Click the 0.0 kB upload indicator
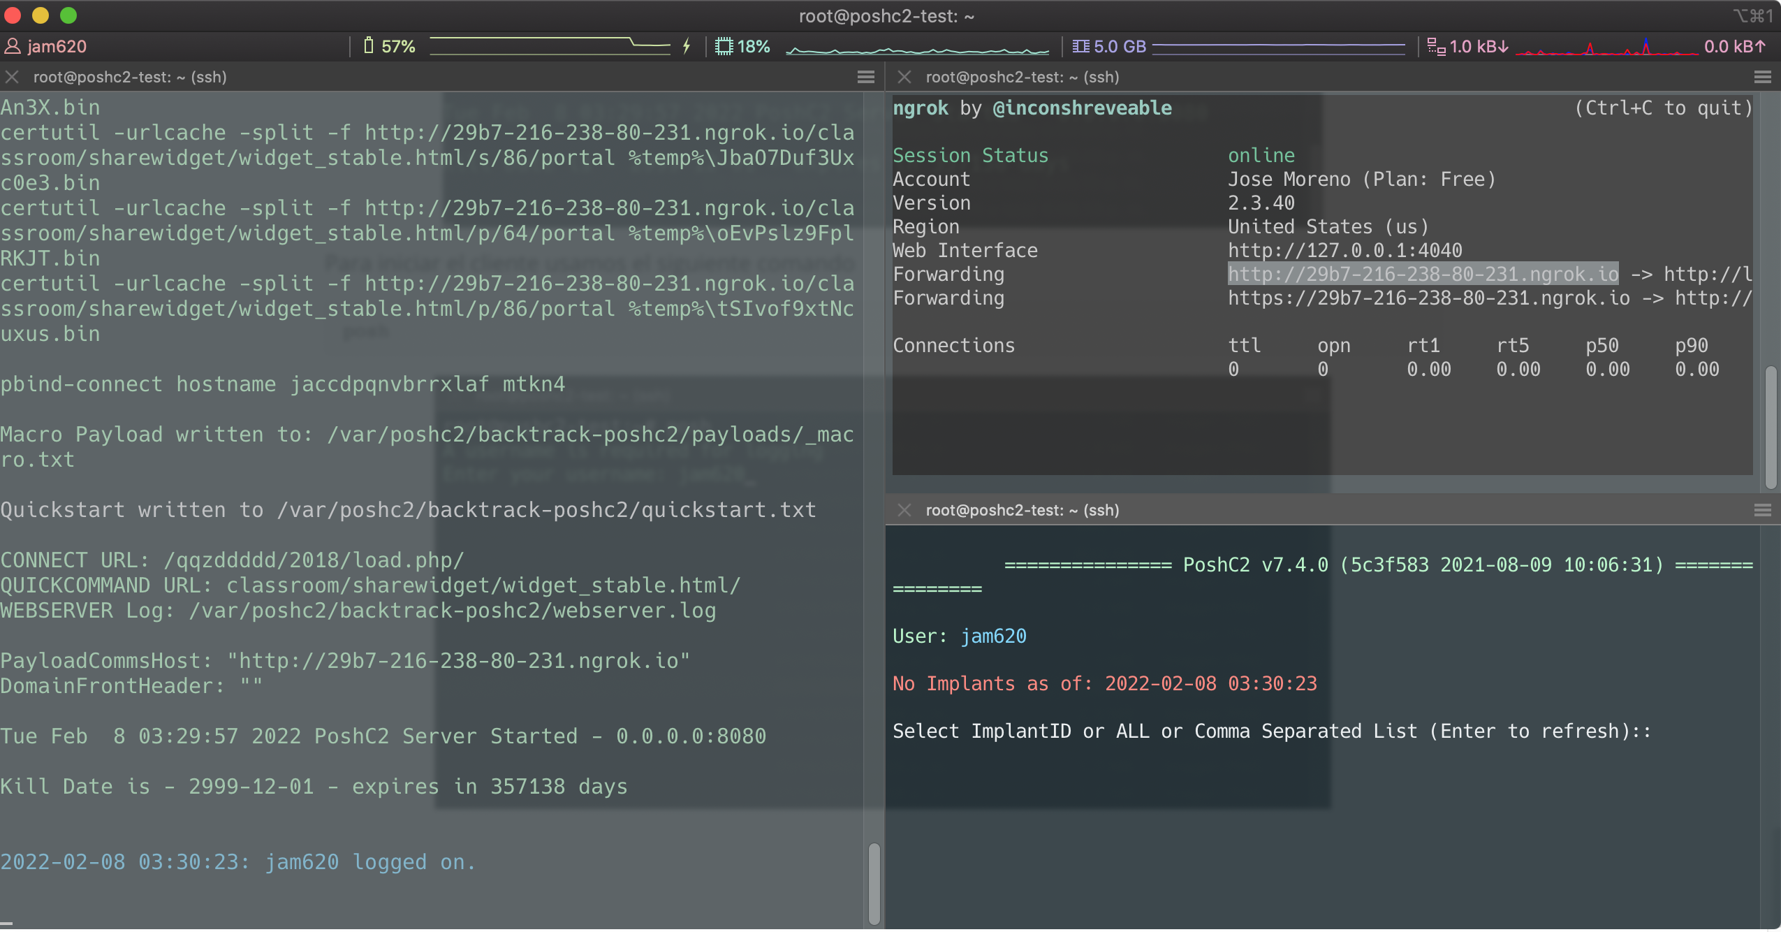Viewport: 1781px width, 932px height. click(1735, 46)
